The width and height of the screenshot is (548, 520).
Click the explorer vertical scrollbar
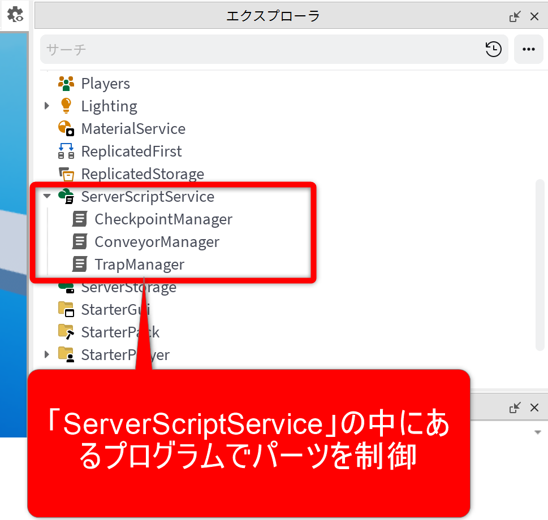coord(540,265)
